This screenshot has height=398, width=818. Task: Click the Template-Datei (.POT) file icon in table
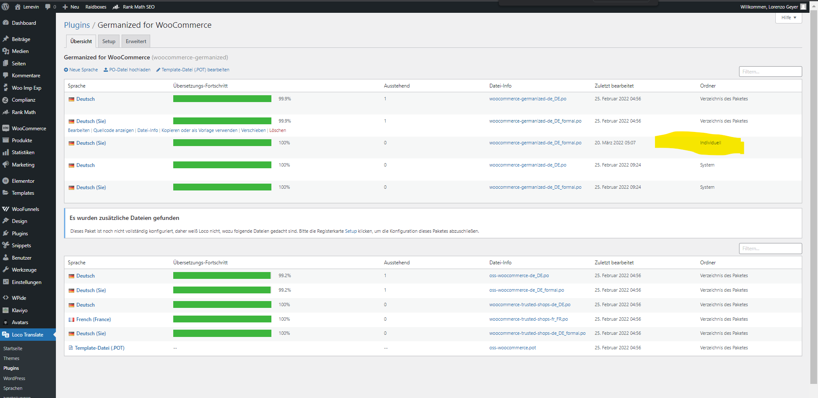click(71, 348)
